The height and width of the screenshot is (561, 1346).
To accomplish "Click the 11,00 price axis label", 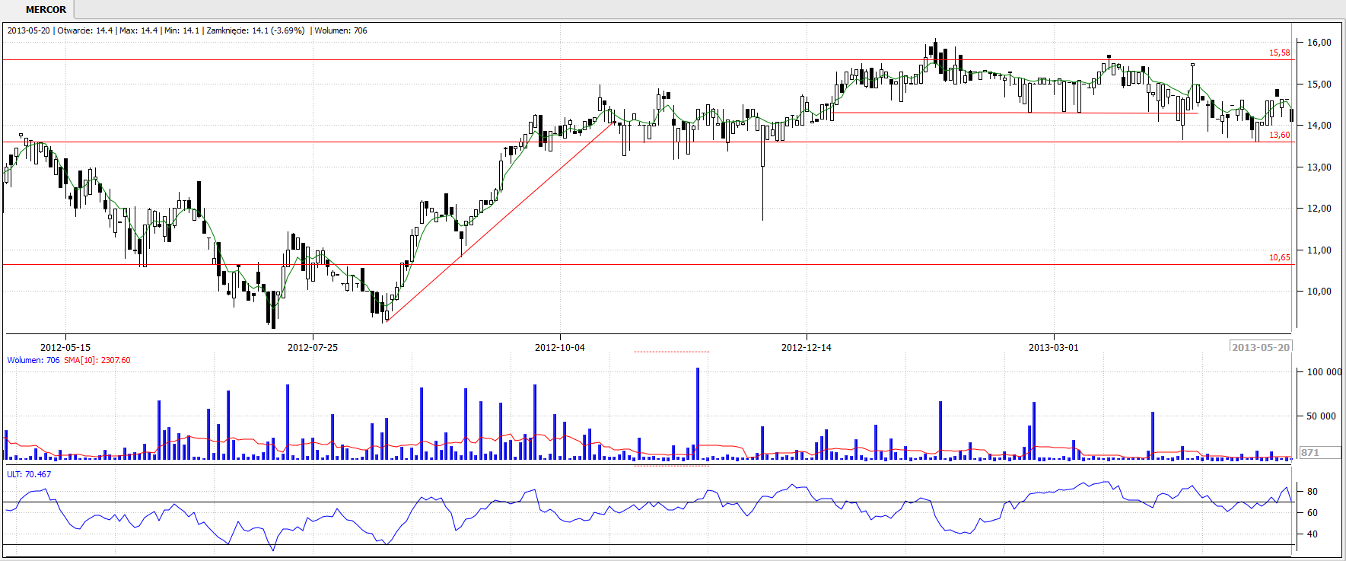I will [1319, 250].
